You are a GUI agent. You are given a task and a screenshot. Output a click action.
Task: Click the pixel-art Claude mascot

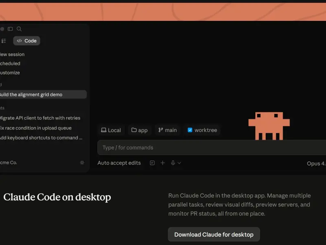click(269, 126)
